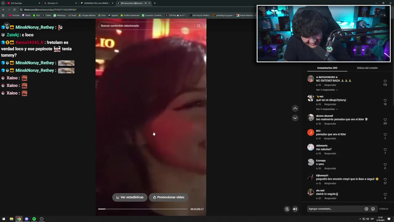Open a new browser tab with plus
394x222 pixels.
pos(155,3)
